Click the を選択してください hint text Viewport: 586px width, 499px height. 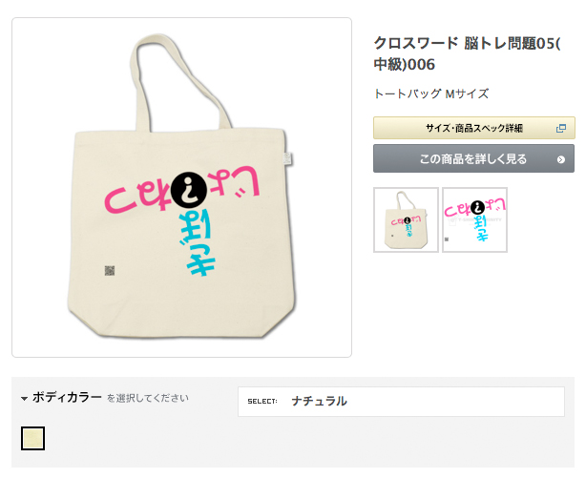click(148, 398)
